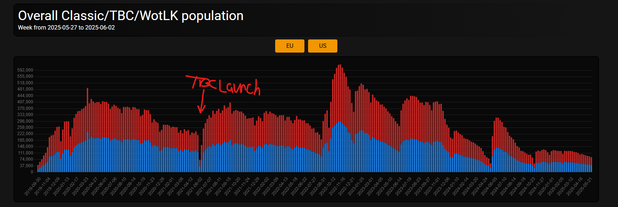Click the 592,000 y-axis label
The width and height of the screenshot is (618, 207).
pyautogui.click(x=25, y=70)
